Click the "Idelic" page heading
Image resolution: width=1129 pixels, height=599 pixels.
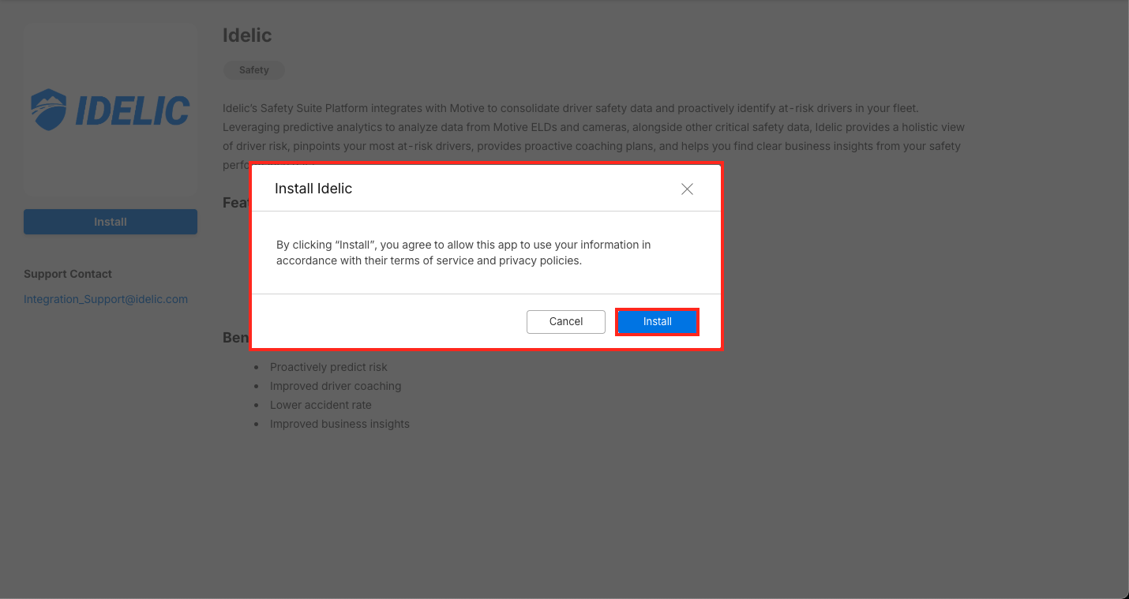click(247, 36)
